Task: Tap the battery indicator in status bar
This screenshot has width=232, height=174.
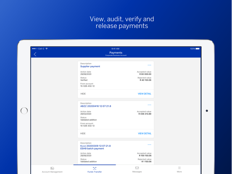Action: [x=198, y=49]
